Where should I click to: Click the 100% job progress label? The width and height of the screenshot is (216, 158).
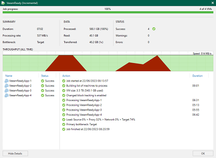[x=108, y=9]
